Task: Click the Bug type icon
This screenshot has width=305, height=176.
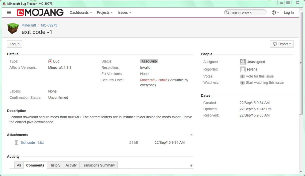Action: point(50,61)
